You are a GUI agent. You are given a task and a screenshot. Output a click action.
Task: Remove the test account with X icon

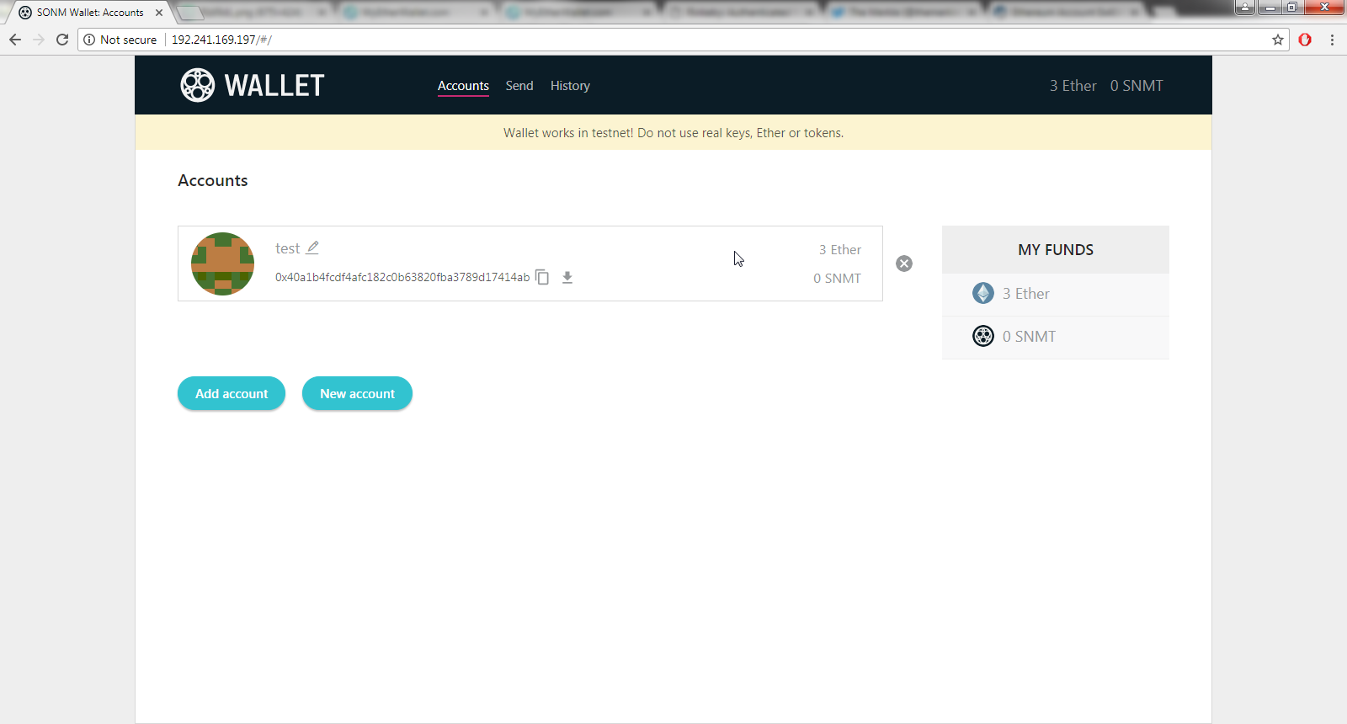point(904,264)
